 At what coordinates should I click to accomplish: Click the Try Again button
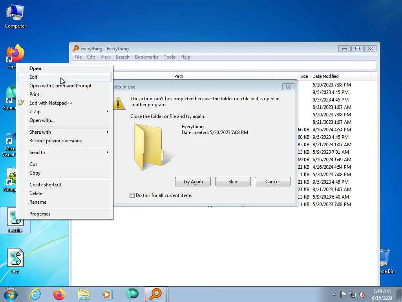click(193, 182)
